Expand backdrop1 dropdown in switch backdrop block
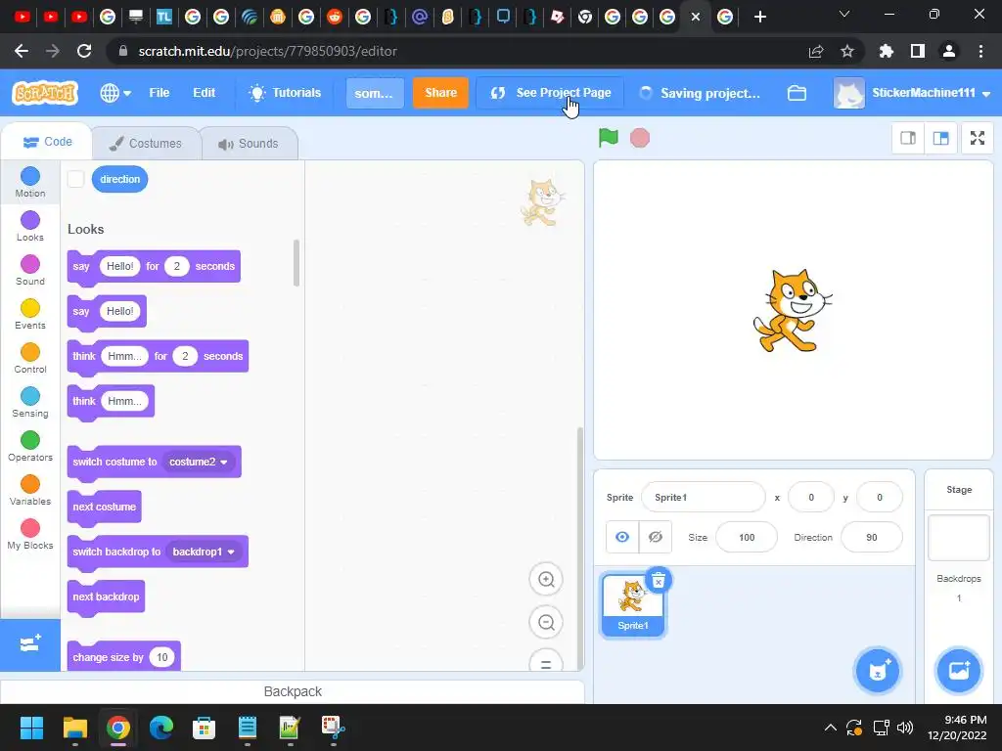Screen dimensions: 1002x751 [x=204, y=552]
